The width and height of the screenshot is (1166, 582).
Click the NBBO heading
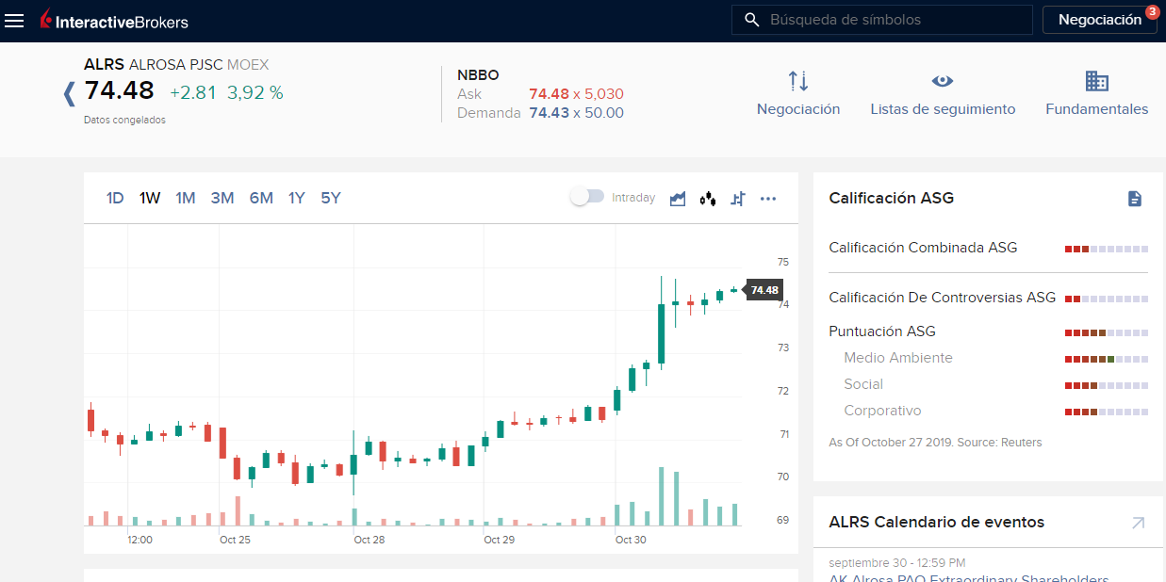point(478,75)
